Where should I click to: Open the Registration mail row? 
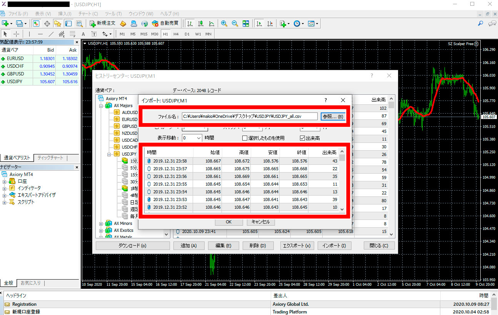tap(246, 304)
